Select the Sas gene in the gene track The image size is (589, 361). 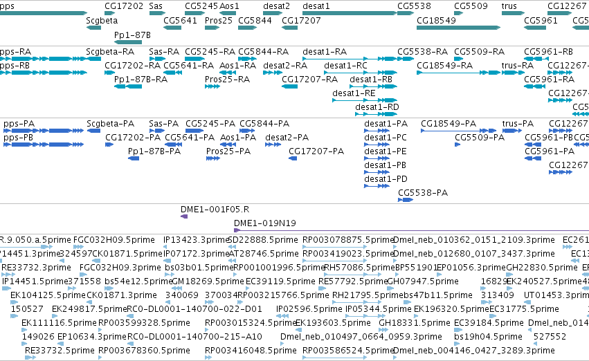click(157, 13)
